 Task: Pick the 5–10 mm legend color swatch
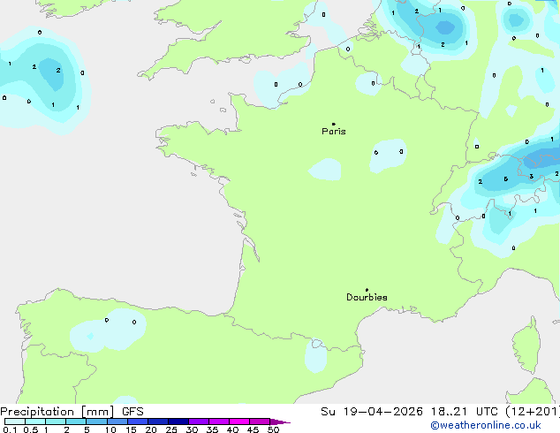coord(96,422)
